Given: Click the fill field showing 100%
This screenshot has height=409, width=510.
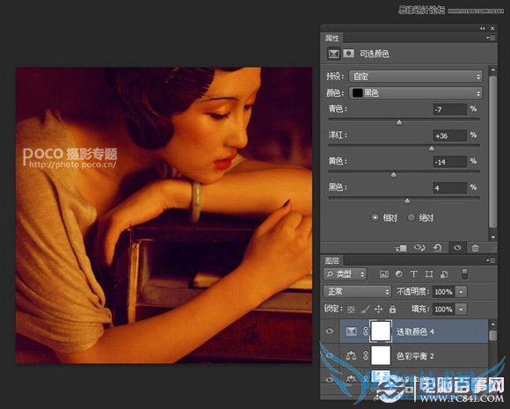Looking at the screenshot, I should (444, 309).
